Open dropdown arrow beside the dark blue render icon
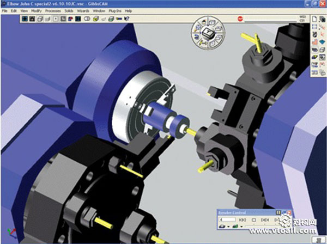 [x=228, y=227]
